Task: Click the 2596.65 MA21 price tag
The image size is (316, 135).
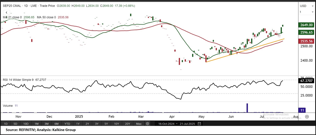Action: (306, 32)
